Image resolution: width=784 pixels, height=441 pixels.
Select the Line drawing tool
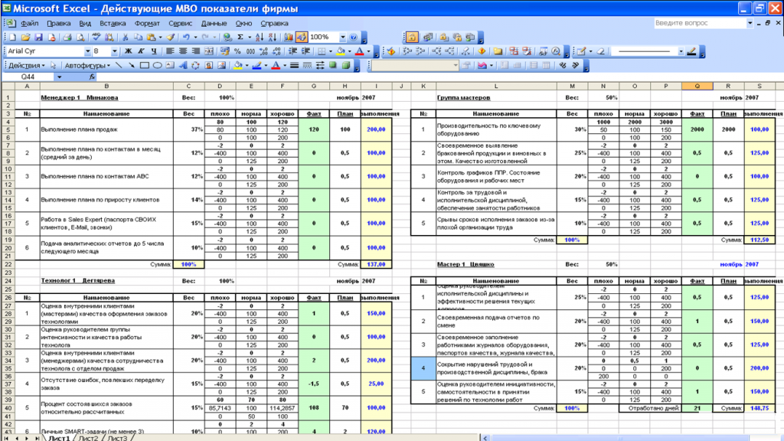tap(119, 66)
